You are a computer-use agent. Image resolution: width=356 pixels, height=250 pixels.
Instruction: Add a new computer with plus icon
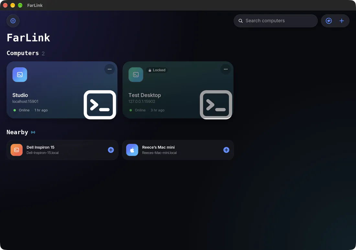point(341,21)
